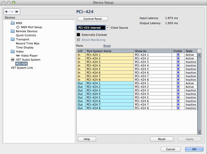Toggle visibility of Out PCI-424 4
This screenshot has width=207, height=154.
click(178, 94)
